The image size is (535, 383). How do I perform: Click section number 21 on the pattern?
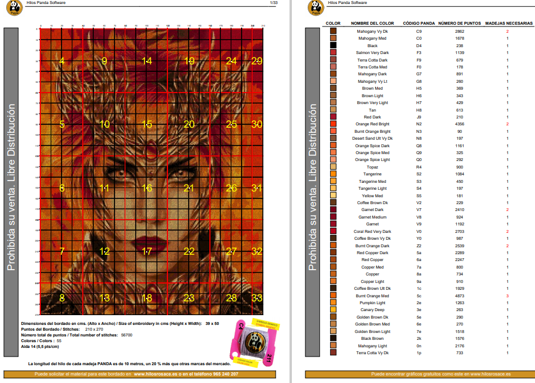pos(189,188)
